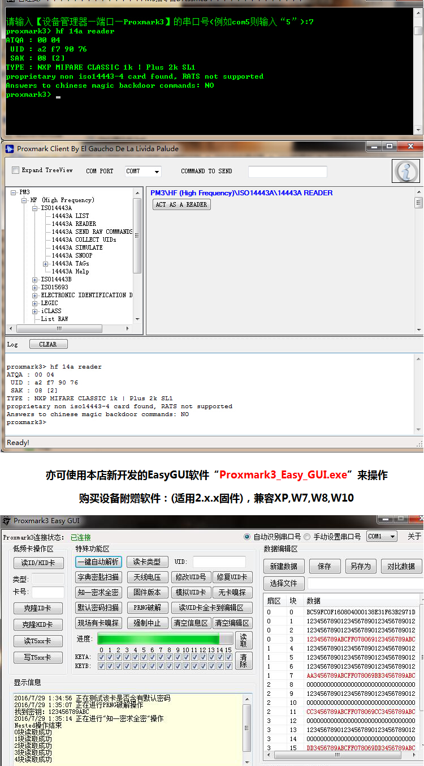This screenshot has height=766, width=424.
Task: Enable the Expand TreeView checkbox
Action: pyautogui.click(x=16, y=170)
